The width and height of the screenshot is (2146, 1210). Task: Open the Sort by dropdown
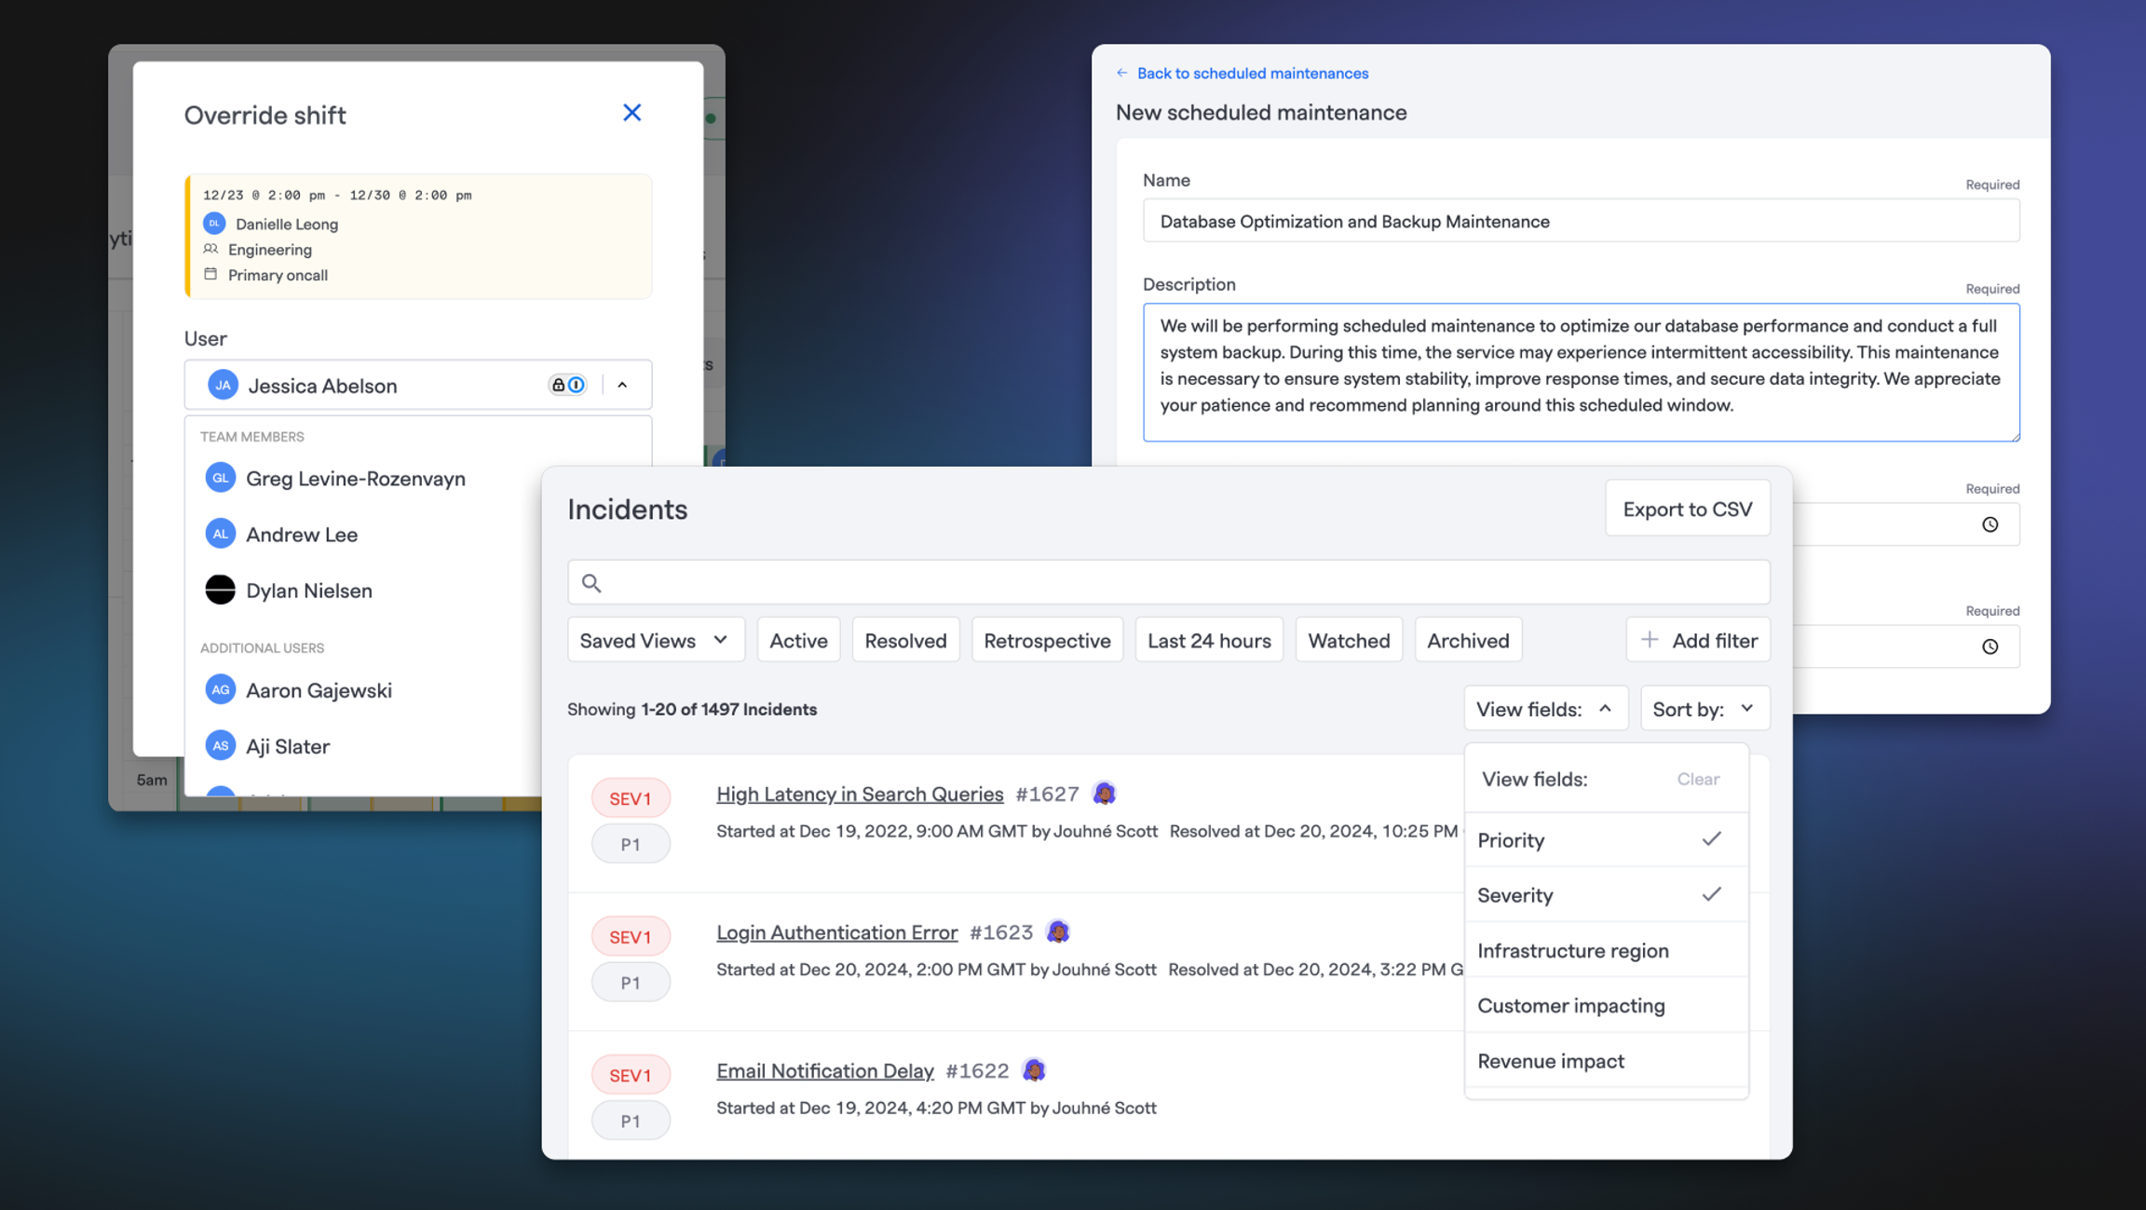[1705, 709]
